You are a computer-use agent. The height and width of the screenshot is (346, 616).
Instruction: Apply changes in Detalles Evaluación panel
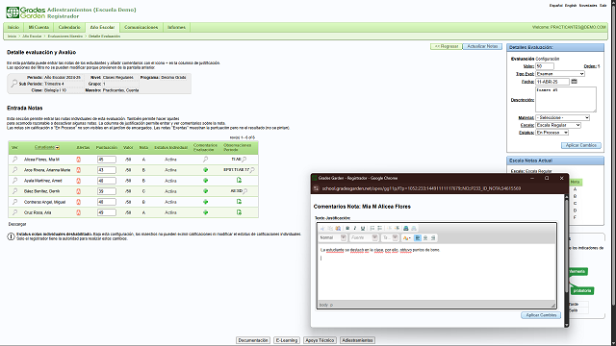581,145
